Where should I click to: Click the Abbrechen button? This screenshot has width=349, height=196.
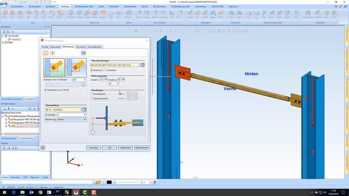click(125, 148)
